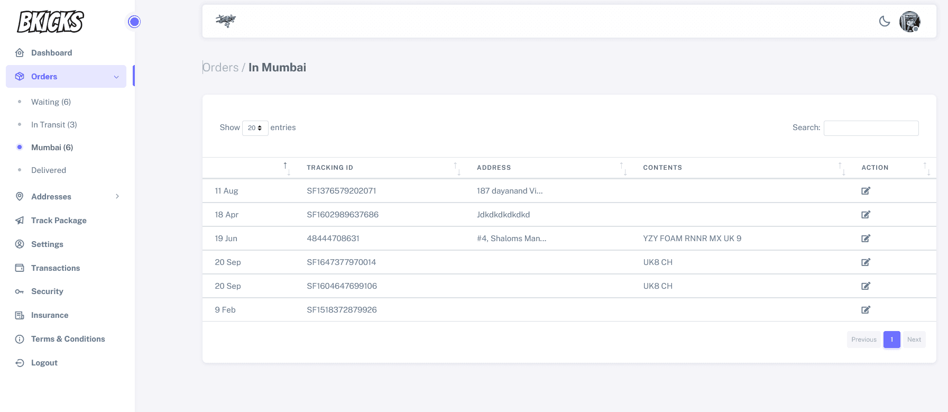Open the user profile avatar
This screenshot has height=412, width=948.
pos(909,22)
